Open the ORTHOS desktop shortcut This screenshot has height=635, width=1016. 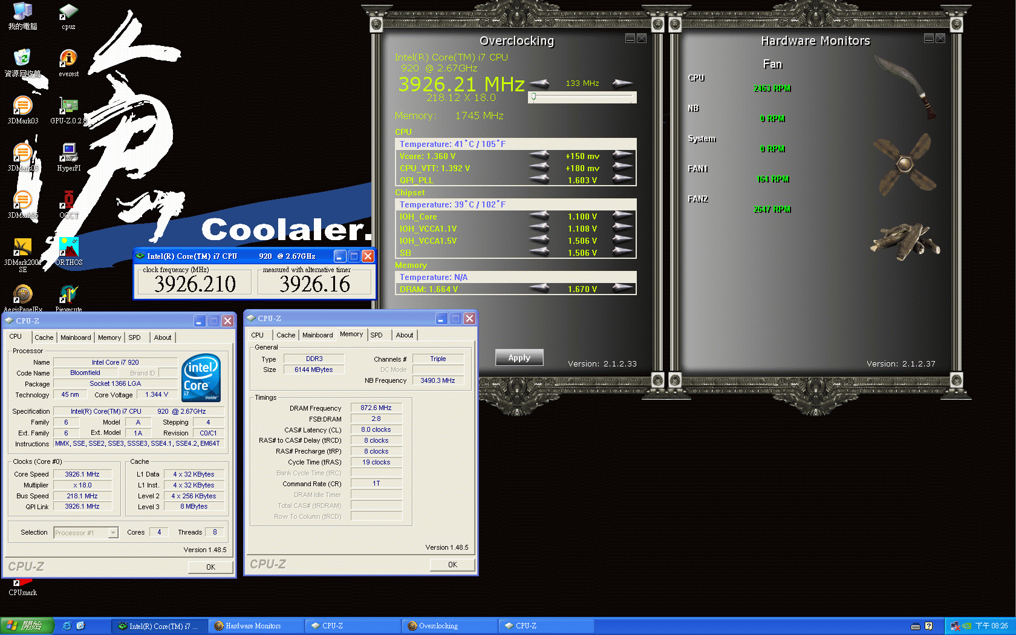point(68,252)
